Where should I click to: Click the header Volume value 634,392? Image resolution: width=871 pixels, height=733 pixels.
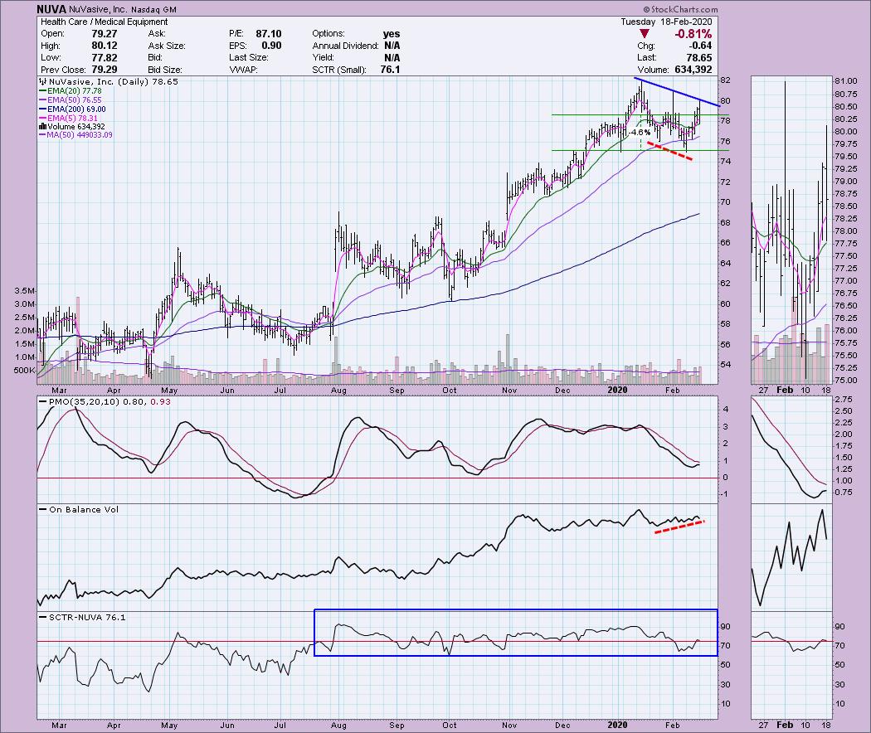693,70
